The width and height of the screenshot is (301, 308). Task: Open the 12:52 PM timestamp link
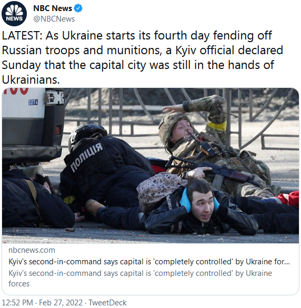tap(17, 303)
